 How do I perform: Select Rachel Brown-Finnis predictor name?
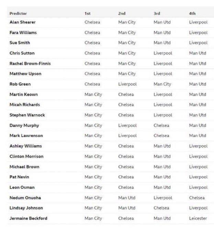(30, 64)
